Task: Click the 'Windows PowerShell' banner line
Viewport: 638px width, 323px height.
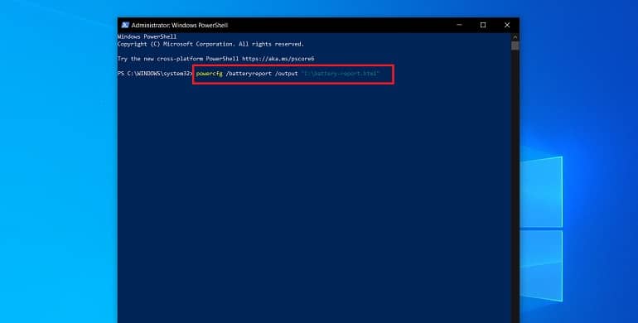Action: pos(147,36)
